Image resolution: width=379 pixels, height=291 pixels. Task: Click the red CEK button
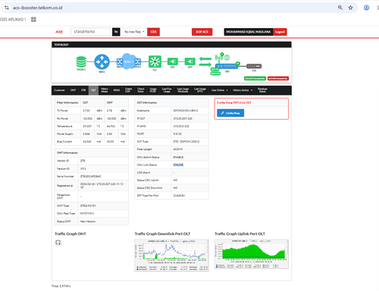tap(153, 32)
